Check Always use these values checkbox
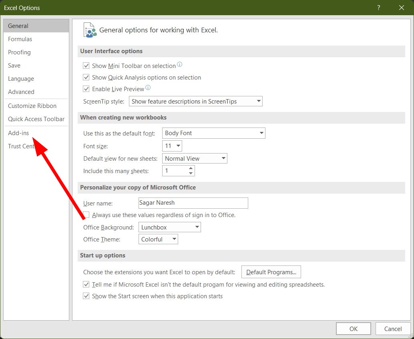The width and height of the screenshot is (414, 339). coord(86,215)
